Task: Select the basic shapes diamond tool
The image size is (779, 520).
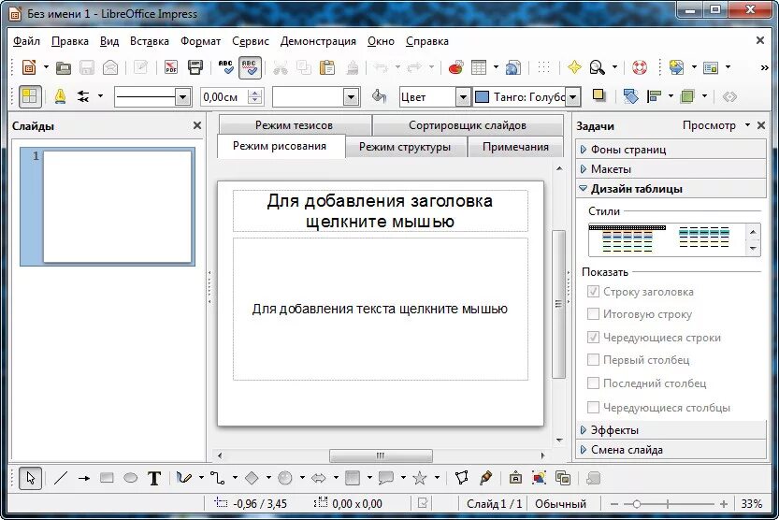Action: coord(252,478)
